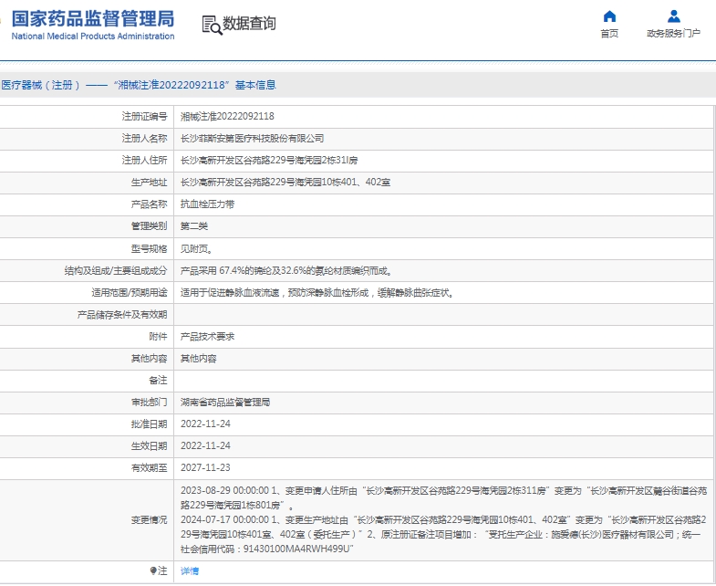Screen dimensions: 716x586
Task: Click the 产品名称 row label
Action: (x=149, y=204)
